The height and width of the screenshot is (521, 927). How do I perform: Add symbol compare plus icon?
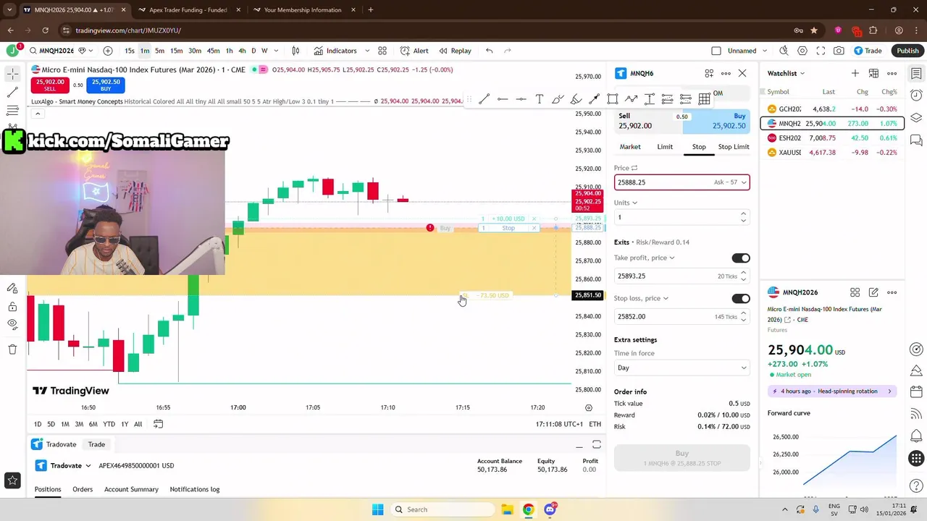tap(108, 51)
